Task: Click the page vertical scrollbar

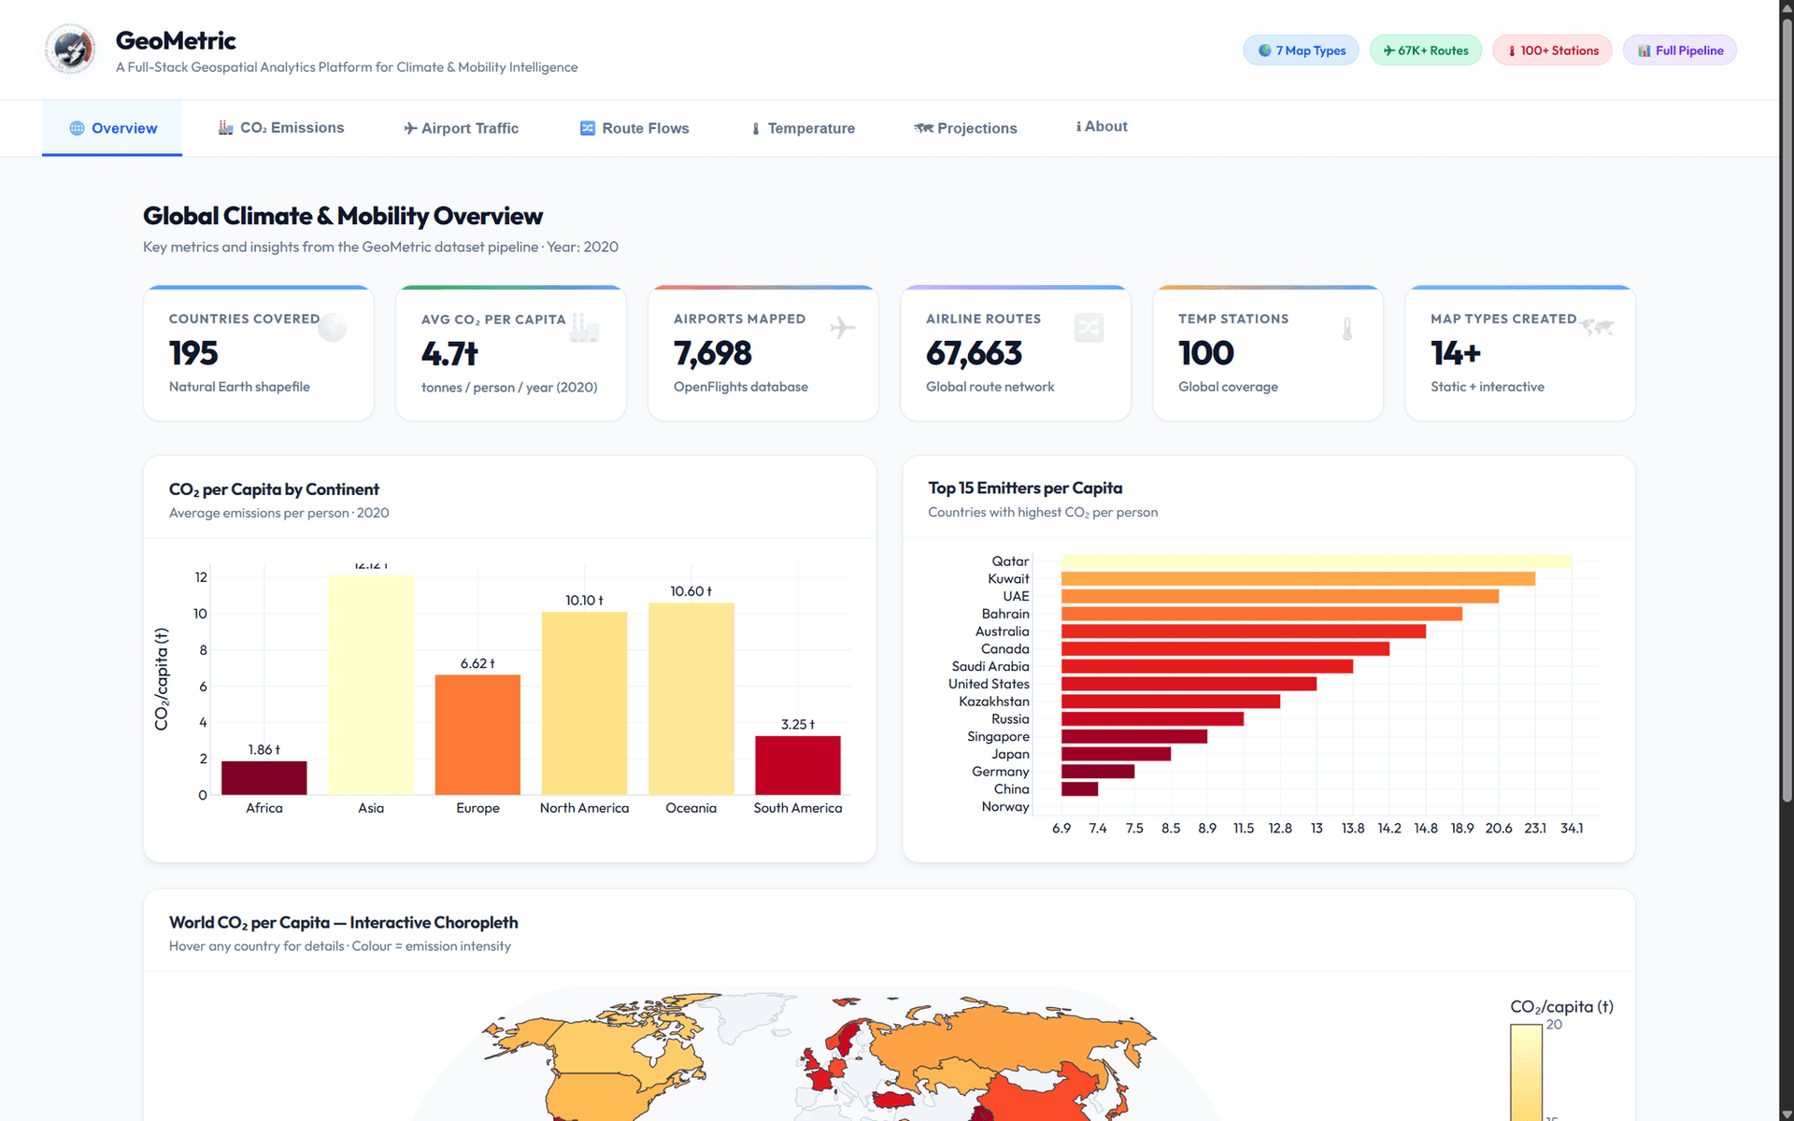Action: [1787, 560]
